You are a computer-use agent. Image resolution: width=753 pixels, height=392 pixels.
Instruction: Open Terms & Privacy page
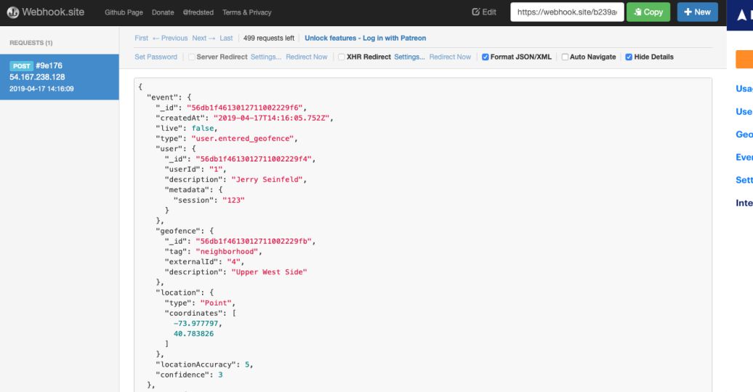click(x=246, y=12)
